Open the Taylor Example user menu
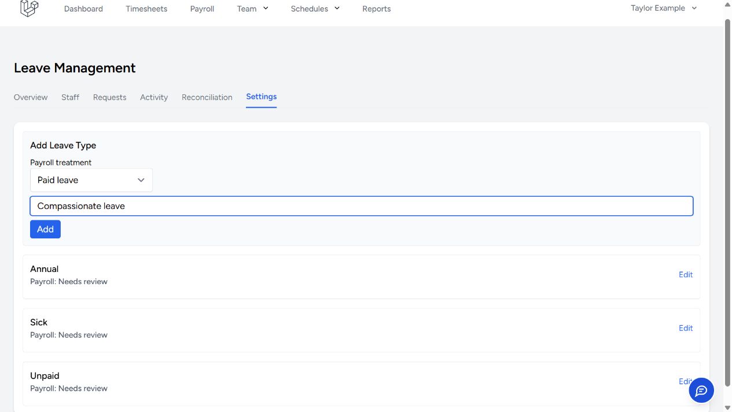 664,8
